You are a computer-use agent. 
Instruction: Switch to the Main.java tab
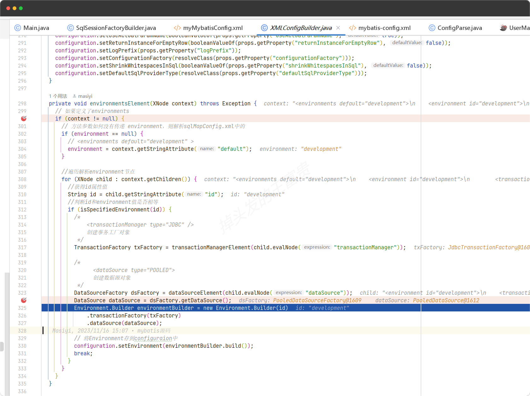[32, 28]
